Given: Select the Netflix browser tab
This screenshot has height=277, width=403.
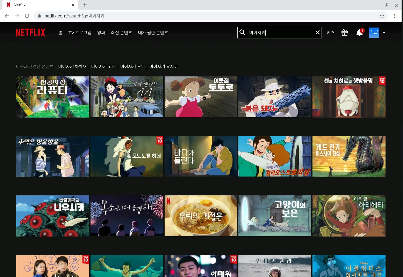Looking at the screenshot, I should point(40,5).
